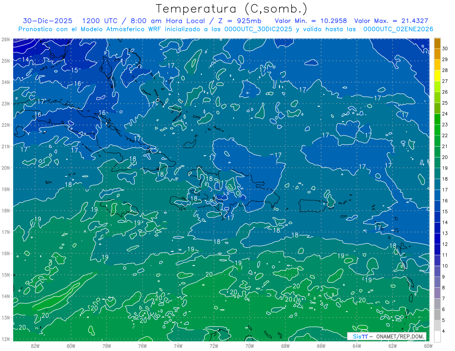Click the "26N" latitude axis label
Screen dimensions: 455x351
pyautogui.click(x=6, y=39)
